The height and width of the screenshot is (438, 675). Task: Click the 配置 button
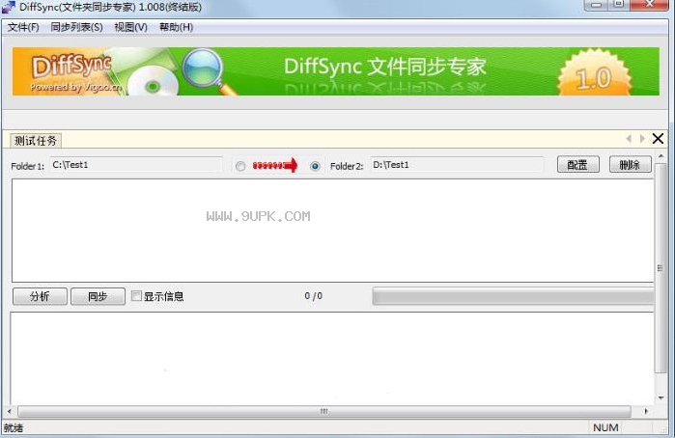(x=577, y=164)
